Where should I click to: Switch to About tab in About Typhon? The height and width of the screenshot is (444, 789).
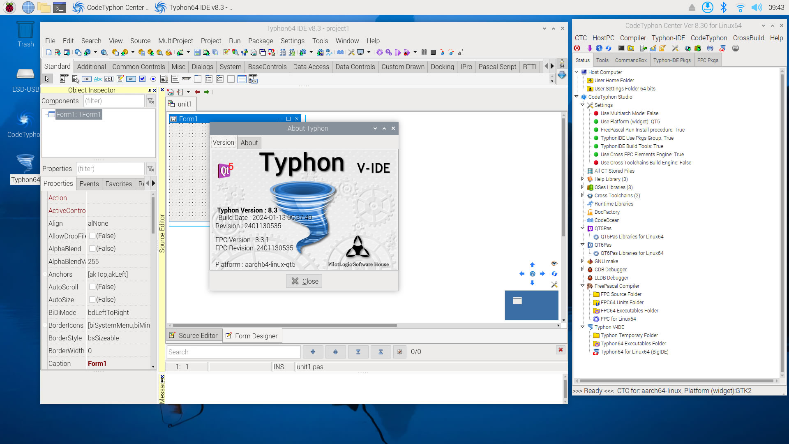pyautogui.click(x=249, y=143)
